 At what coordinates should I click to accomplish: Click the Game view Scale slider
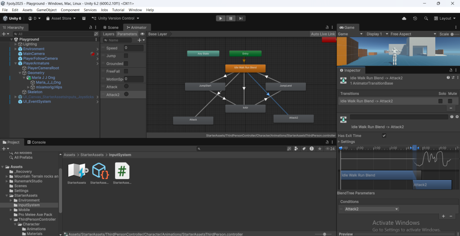[x=454, y=34]
